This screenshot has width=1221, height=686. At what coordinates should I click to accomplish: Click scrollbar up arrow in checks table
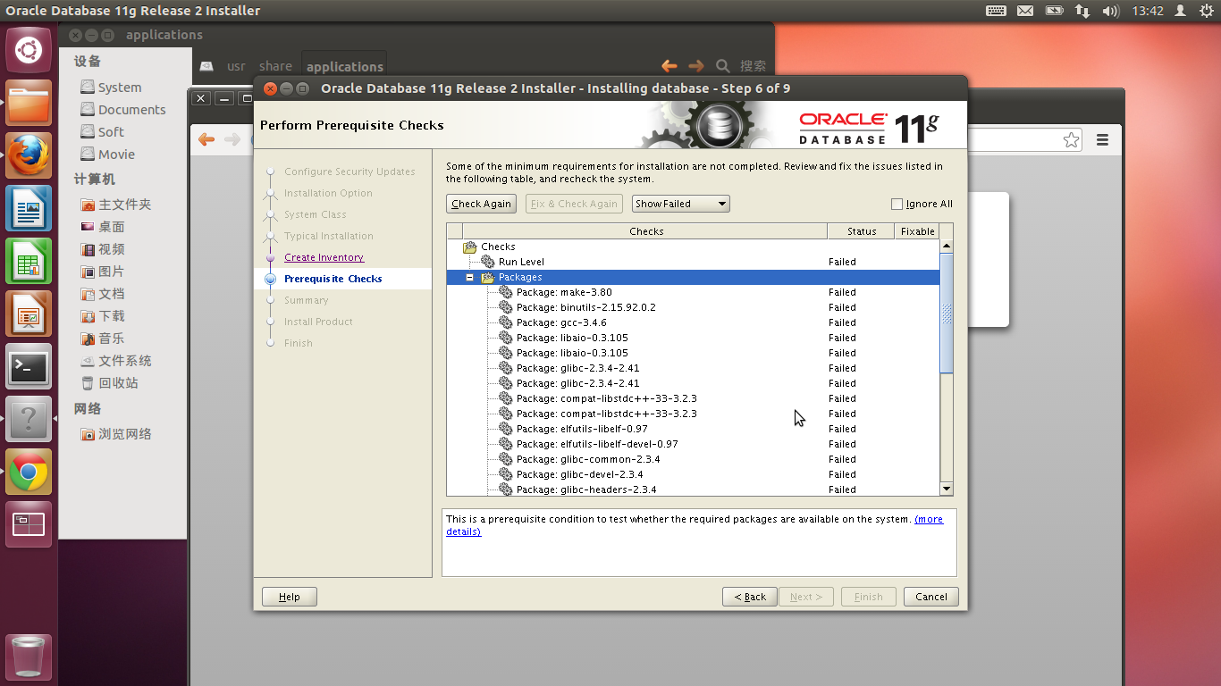pyautogui.click(x=947, y=246)
